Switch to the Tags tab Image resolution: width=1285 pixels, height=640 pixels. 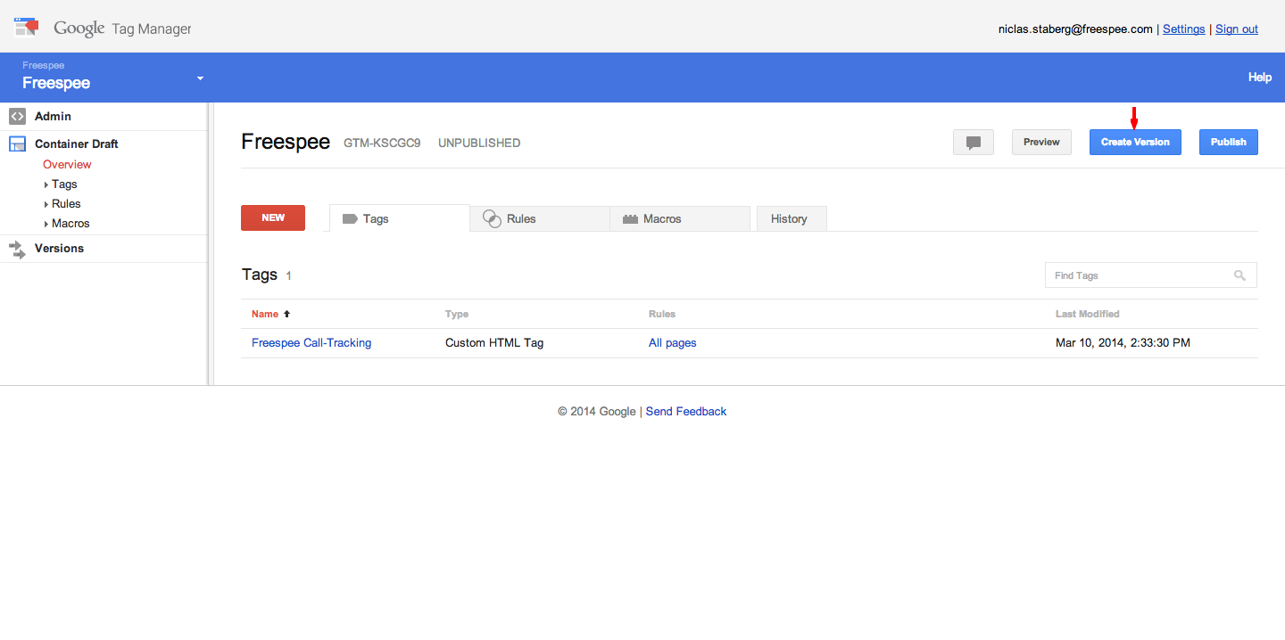(399, 218)
